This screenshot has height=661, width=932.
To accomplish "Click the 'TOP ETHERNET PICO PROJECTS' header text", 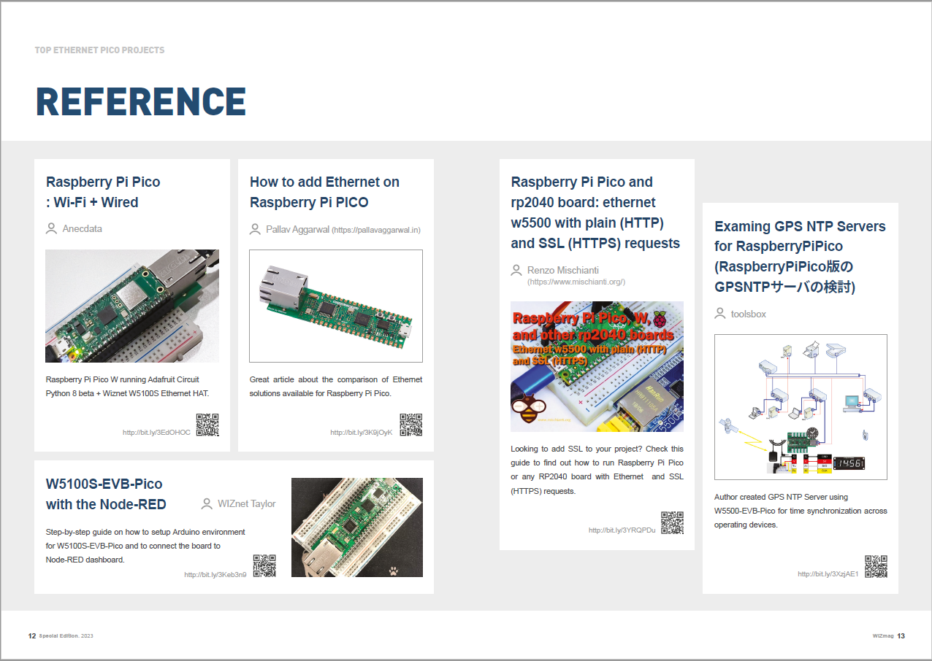I will point(99,50).
